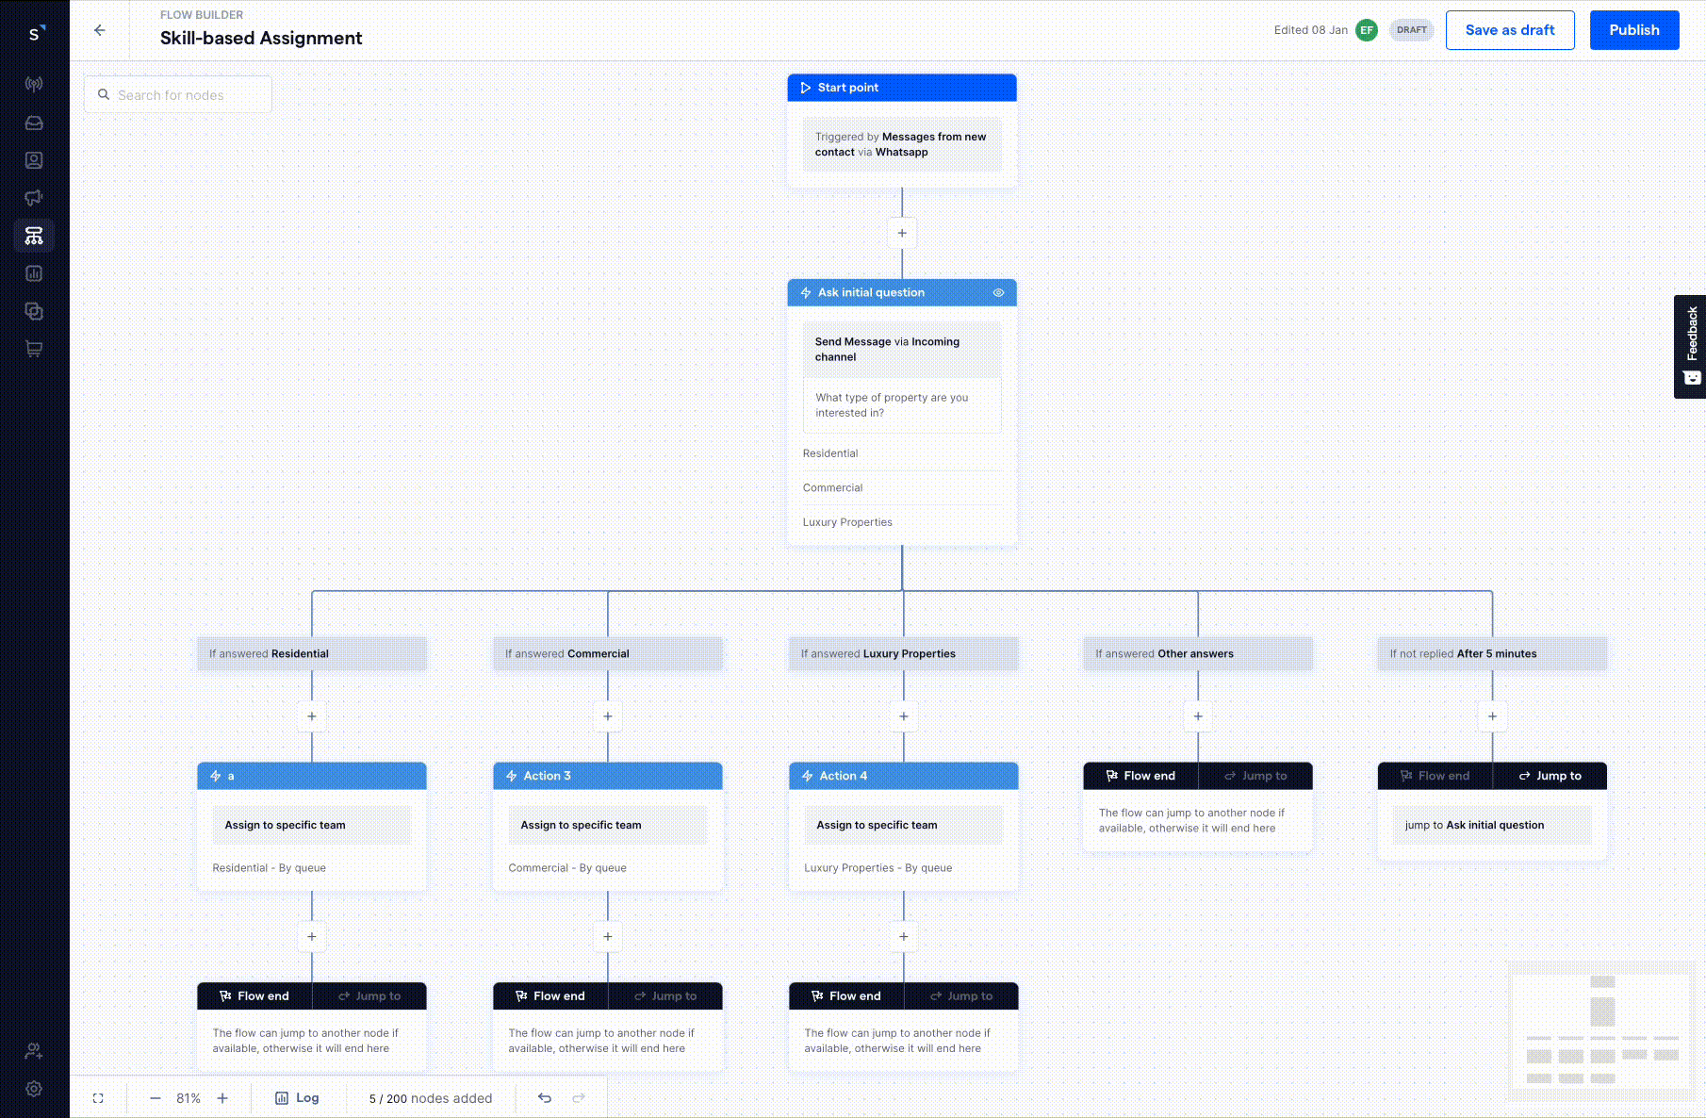The height and width of the screenshot is (1118, 1706).
Task: Open Settings gear at sidebar bottom
Action: (x=34, y=1089)
